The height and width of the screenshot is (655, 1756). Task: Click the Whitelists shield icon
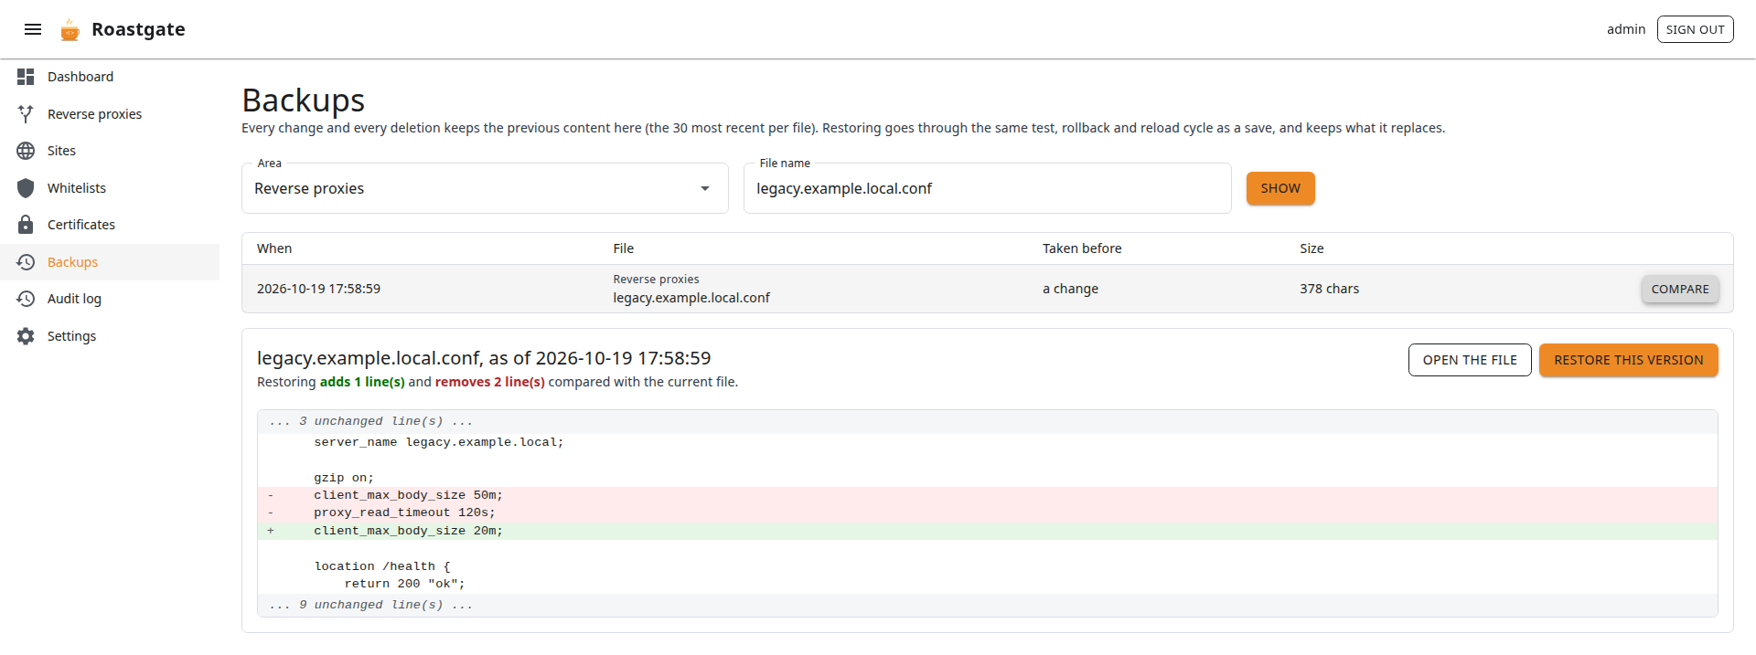pos(26,188)
